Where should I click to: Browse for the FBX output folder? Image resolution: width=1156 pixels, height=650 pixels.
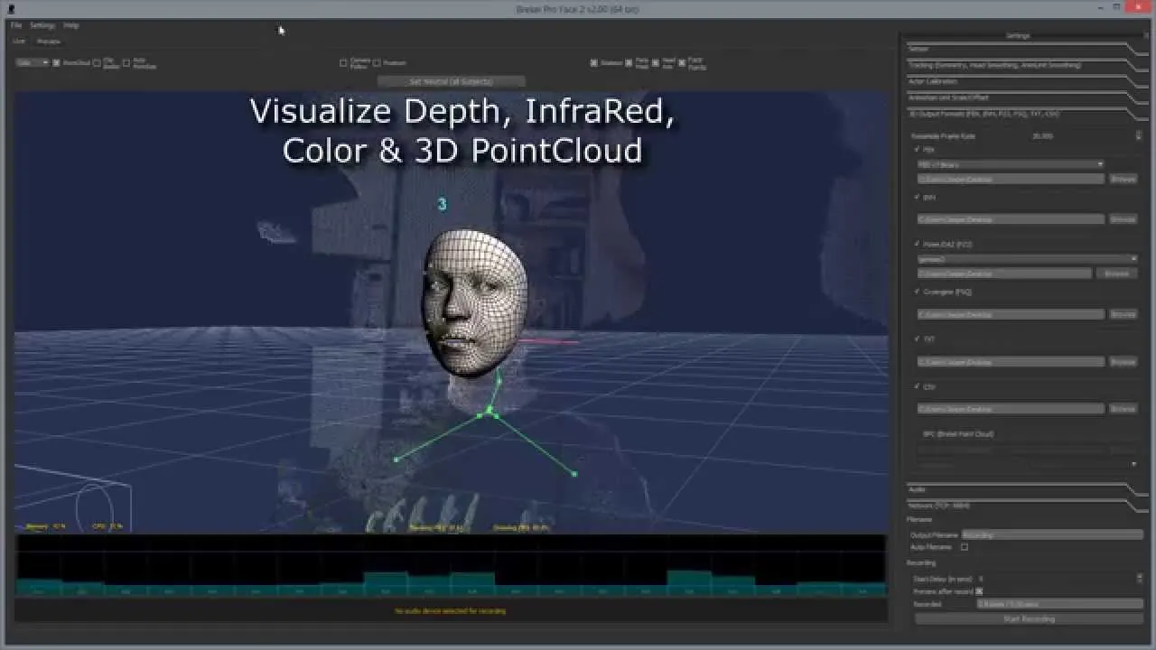pos(1123,179)
